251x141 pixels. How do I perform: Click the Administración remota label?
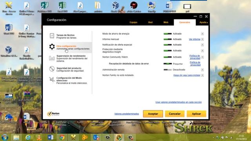pyautogui.click(x=113, y=70)
